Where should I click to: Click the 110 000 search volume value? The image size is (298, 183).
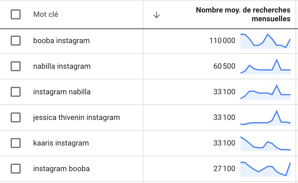pos(222,41)
